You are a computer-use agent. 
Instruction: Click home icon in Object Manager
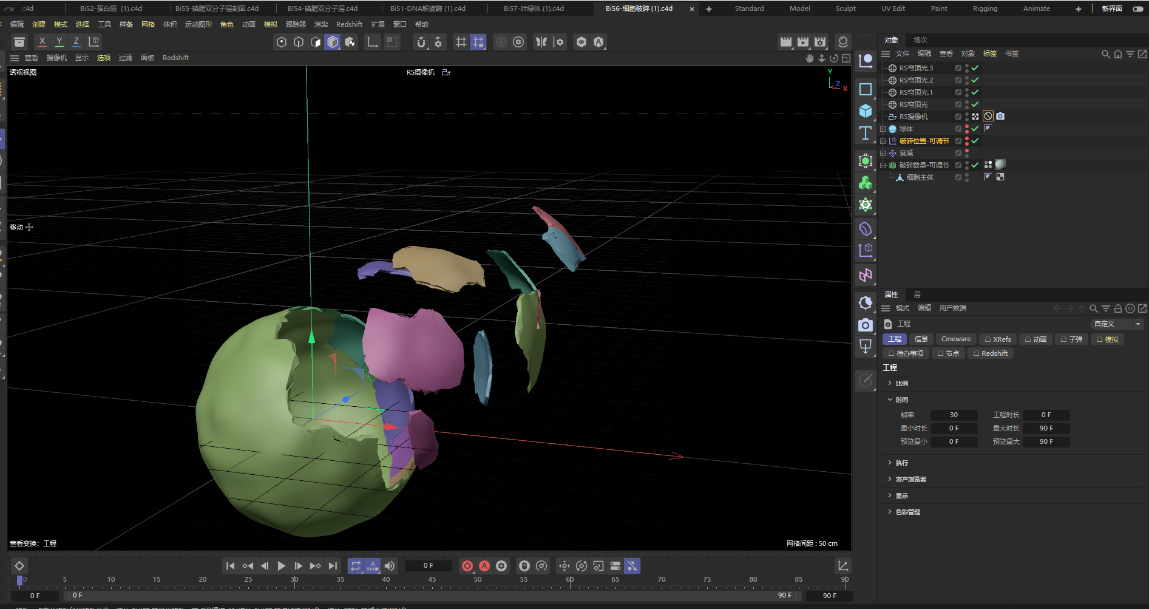click(x=1118, y=54)
